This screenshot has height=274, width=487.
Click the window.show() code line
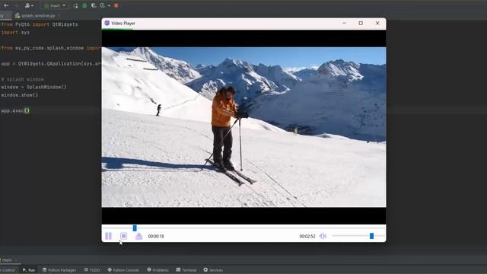tap(19, 95)
